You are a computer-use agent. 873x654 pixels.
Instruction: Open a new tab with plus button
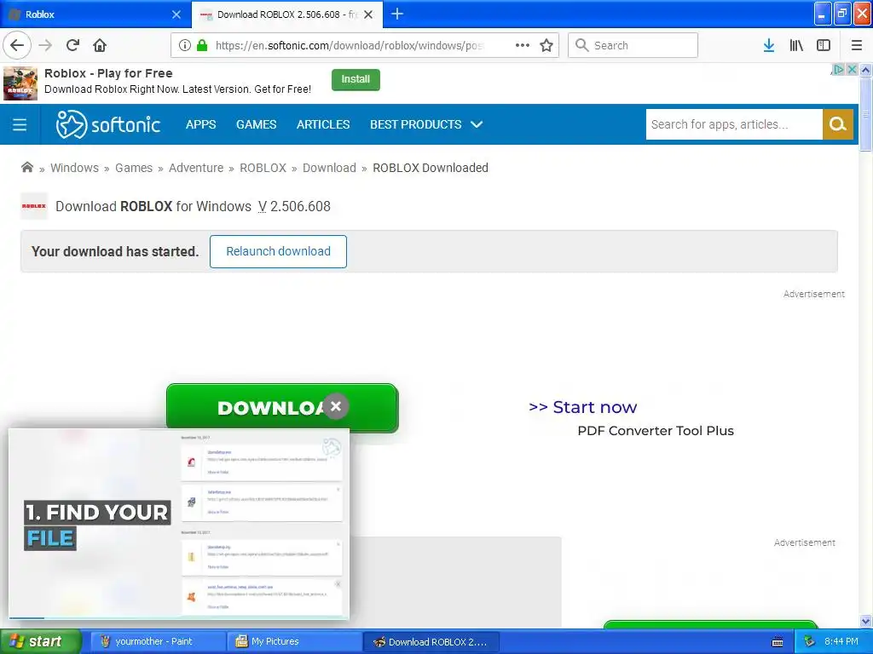397,14
